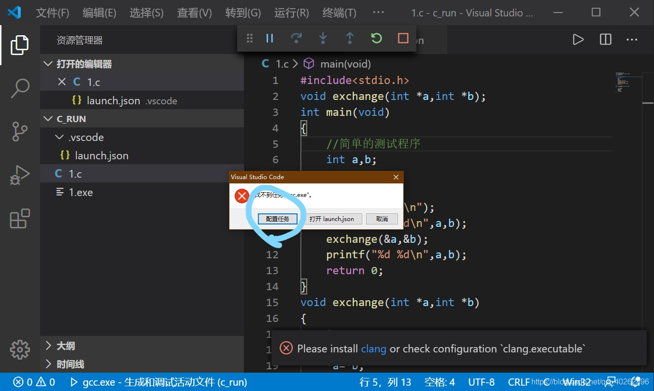Click the editor minimap preview

click(x=627, y=83)
